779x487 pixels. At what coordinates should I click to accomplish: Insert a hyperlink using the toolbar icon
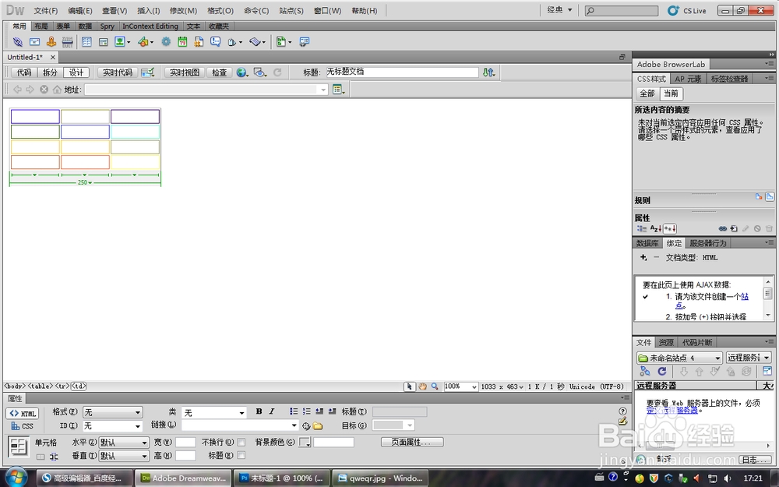[18, 42]
